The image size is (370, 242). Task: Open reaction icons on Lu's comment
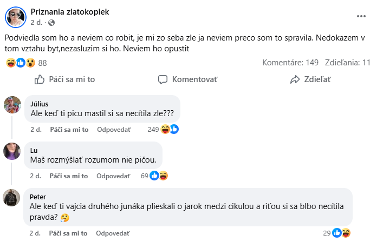pyautogui.click(x=159, y=176)
